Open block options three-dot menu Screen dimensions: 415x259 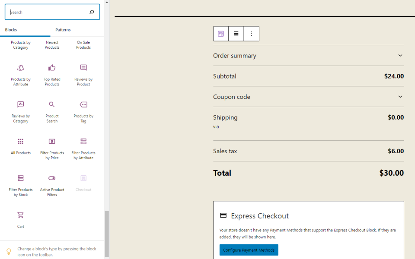coord(251,34)
